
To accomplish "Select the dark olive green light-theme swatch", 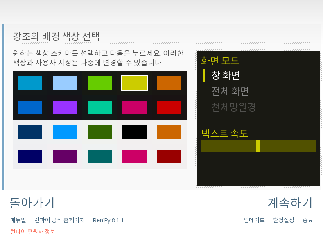I will click(x=100, y=132).
